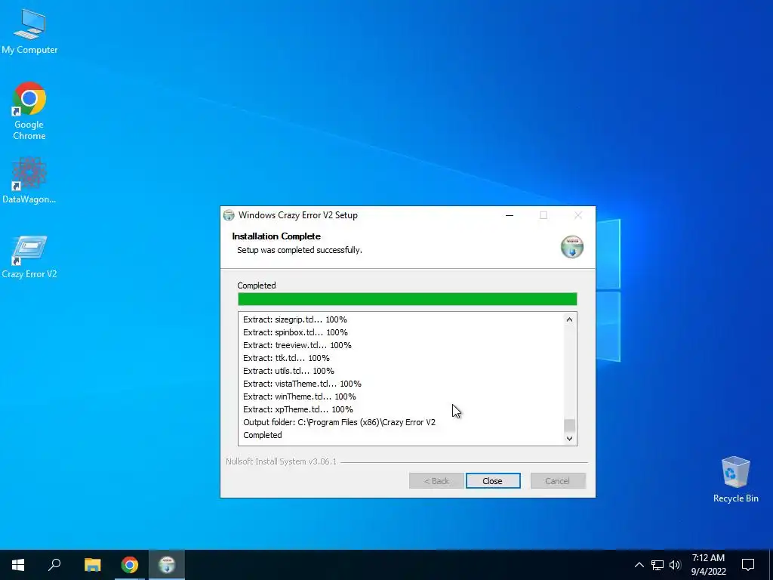
Task: Click the green installation progress bar
Action: pos(407,299)
